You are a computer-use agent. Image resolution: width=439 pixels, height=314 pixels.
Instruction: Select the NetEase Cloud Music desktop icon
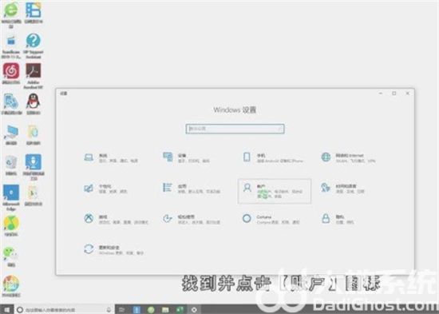tap(11, 74)
